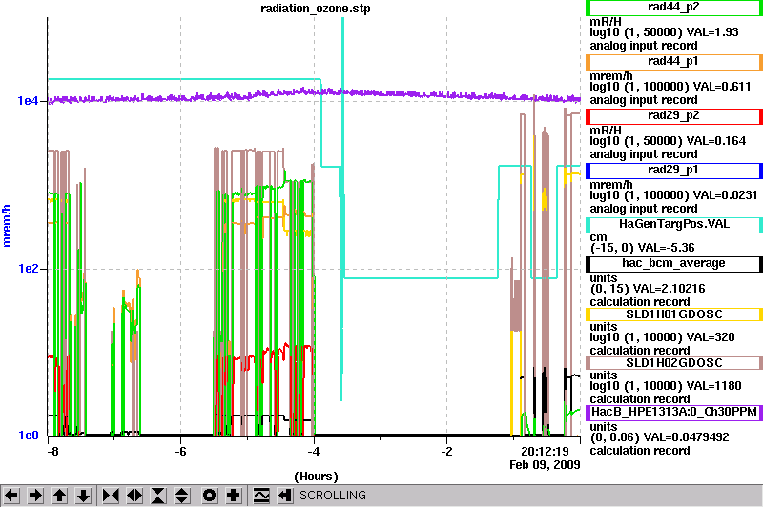
Task: Click the -2 x-axis tick label
Action: point(446,452)
